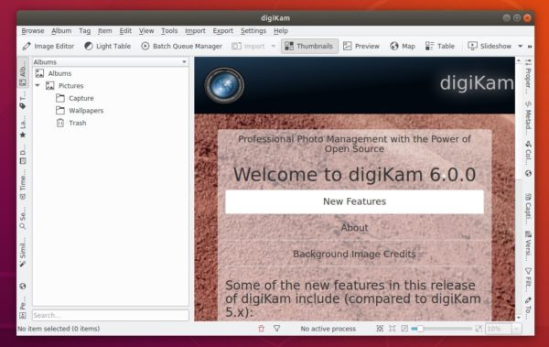Open the Tag menu
Viewport: 549px width, 347px height.
coord(84,31)
